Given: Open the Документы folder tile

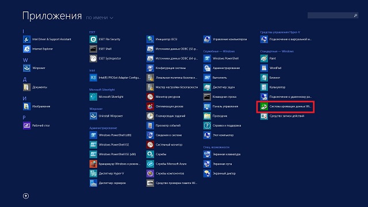Looking at the screenshot, I should tap(35, 87).
